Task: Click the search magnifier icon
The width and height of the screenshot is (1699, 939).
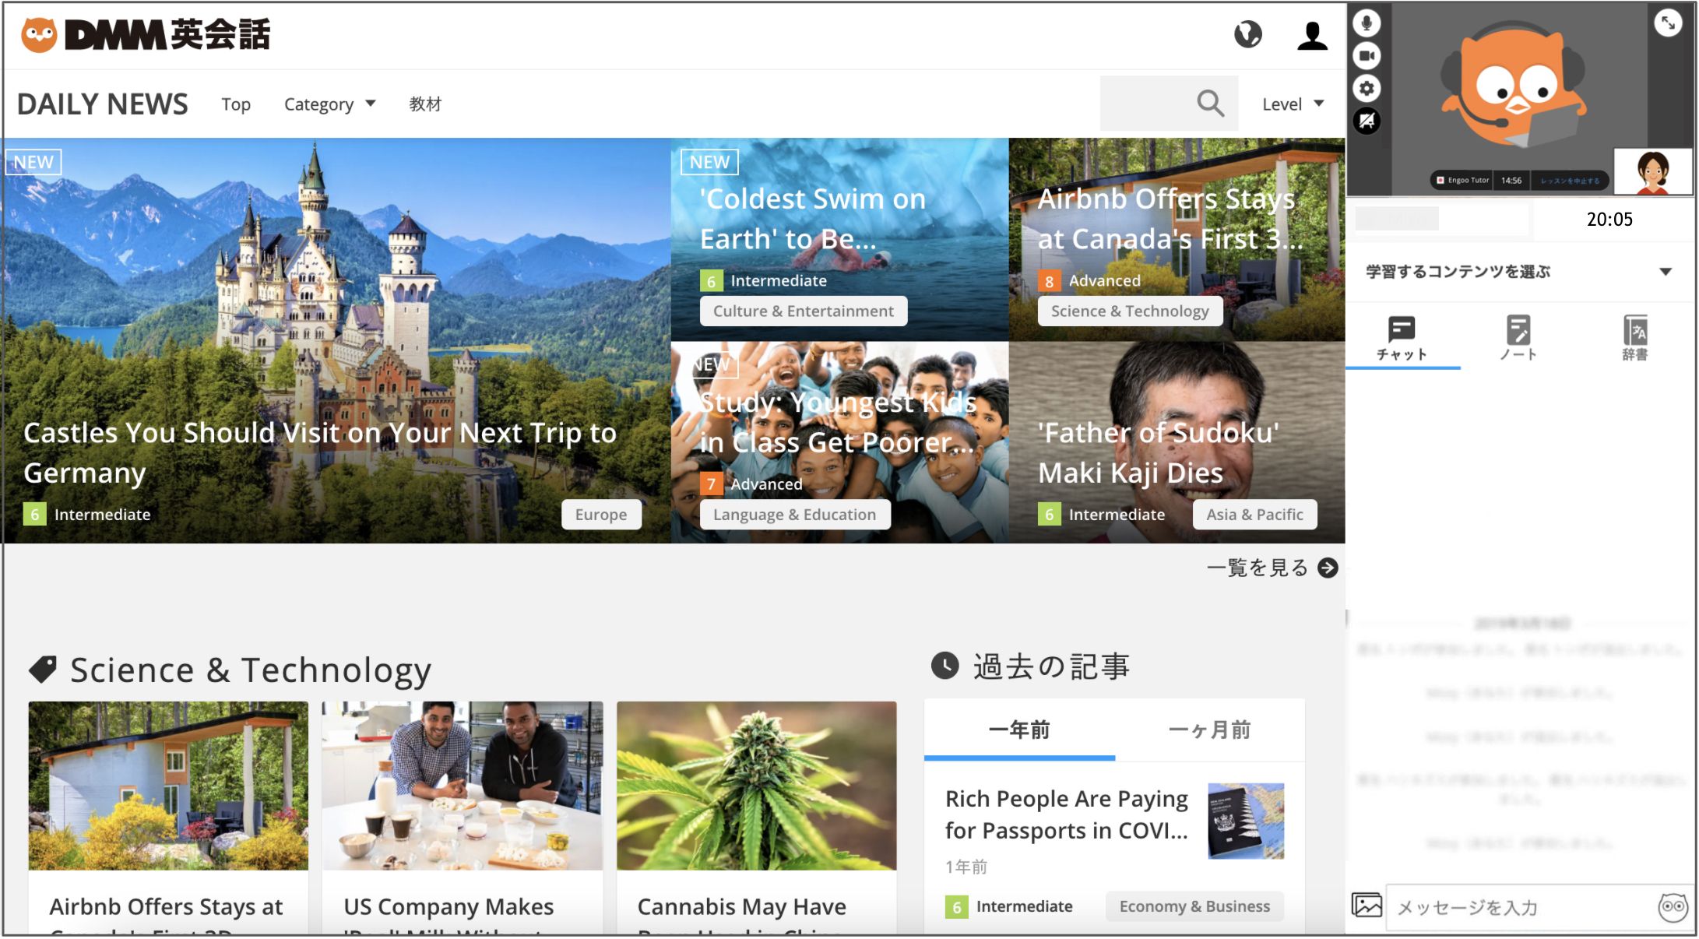Action: [1210, 103]
